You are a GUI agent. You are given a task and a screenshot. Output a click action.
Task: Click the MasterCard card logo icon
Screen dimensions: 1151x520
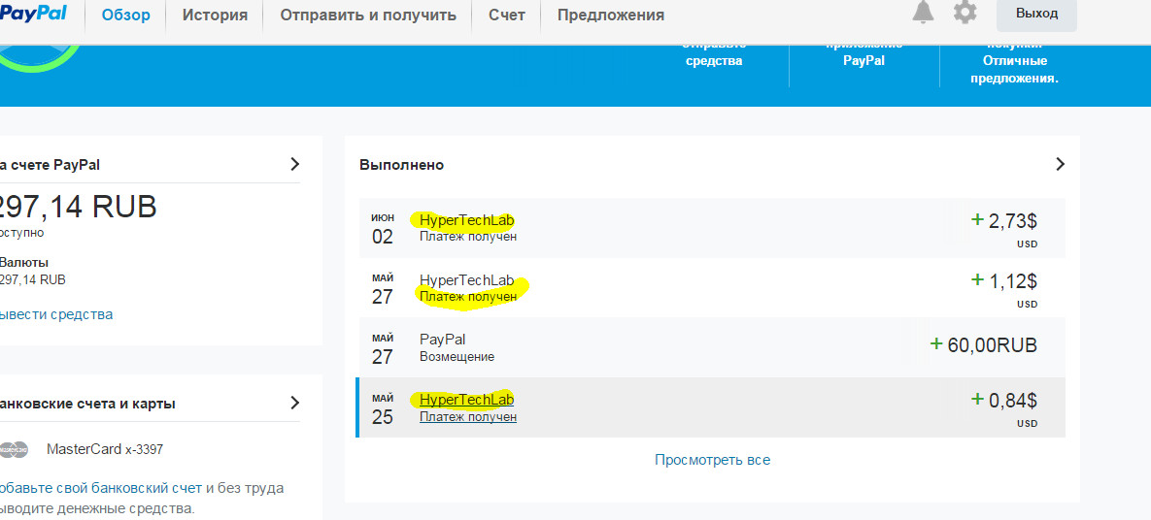pyautogui.click(x=14, y=449)
